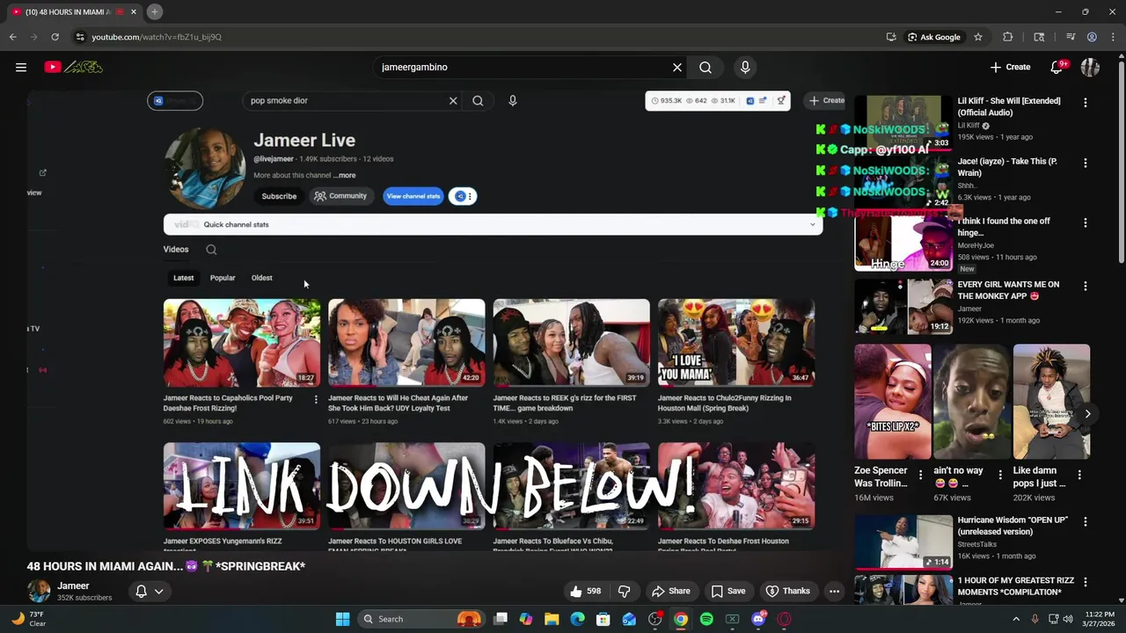
Task: Bookmark this page with the star icon
Action: coord(978,37)
